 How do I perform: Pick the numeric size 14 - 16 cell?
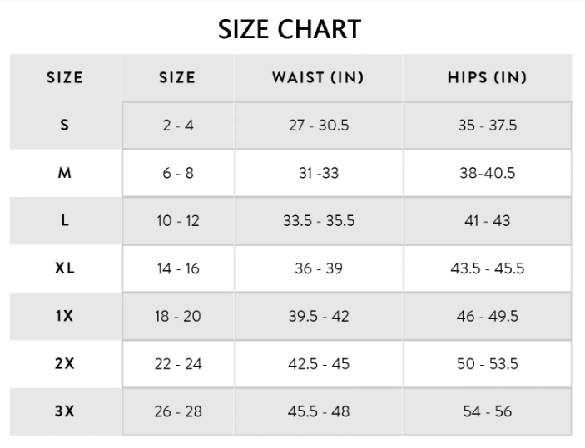[x=177, y=268]
